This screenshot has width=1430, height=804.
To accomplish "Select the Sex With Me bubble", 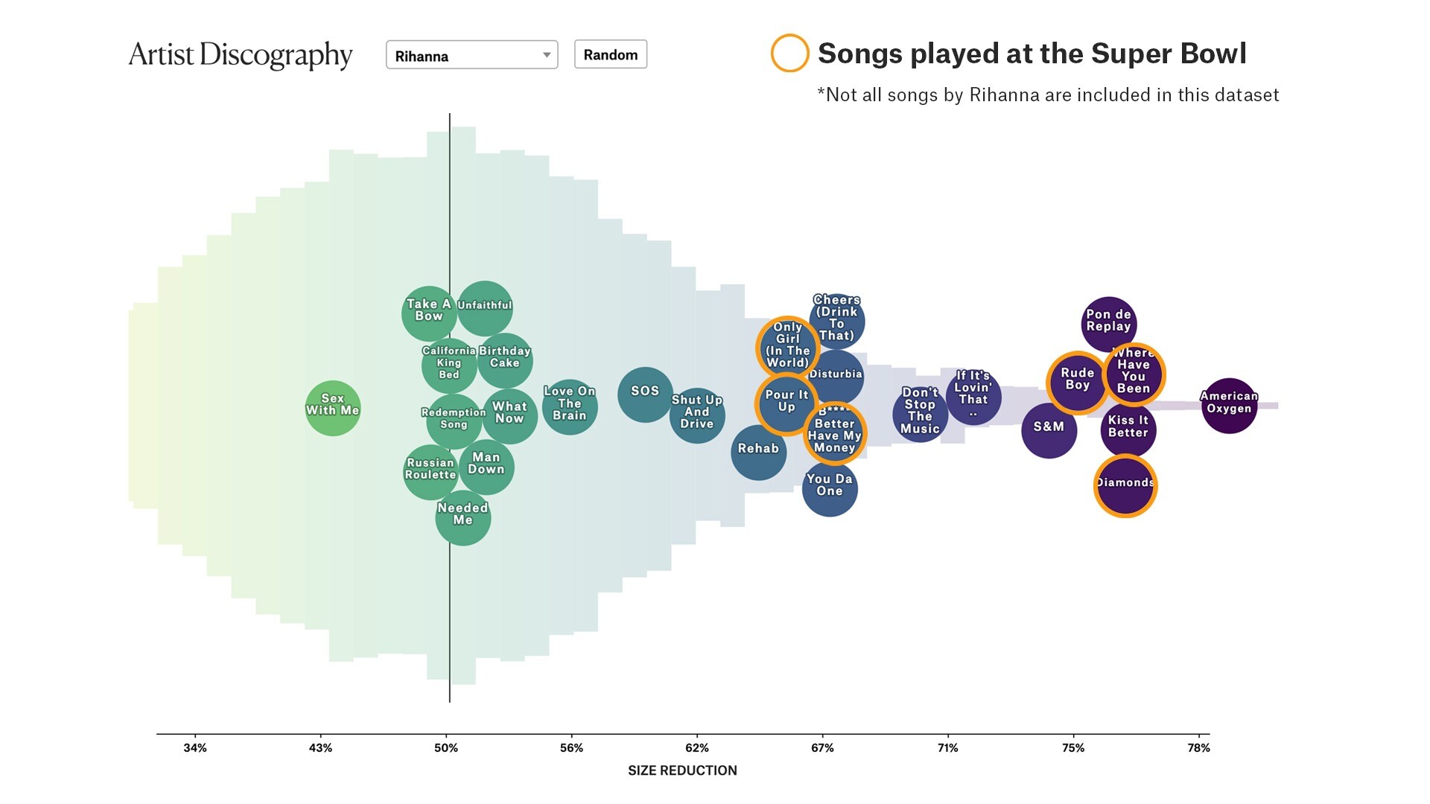I will (x=332, y=409).
